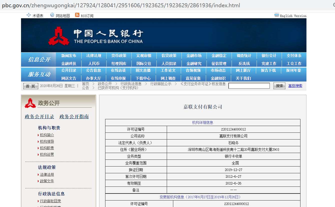
Task: Click the 银行卡收单 business type cell
Action: click(x=233, y=156)
